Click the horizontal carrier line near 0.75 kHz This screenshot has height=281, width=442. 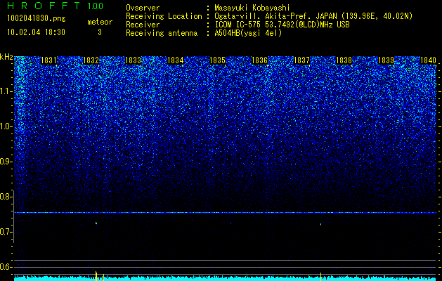(x=225, y=213)
